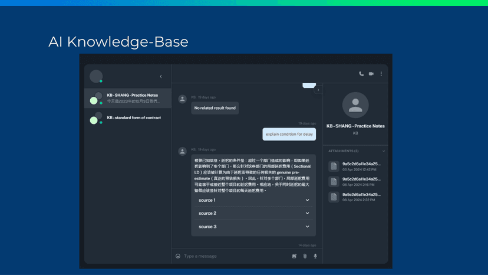Expand the source 1 section
Viewport: 488px width, 275px height.
[x=253, y=200]
